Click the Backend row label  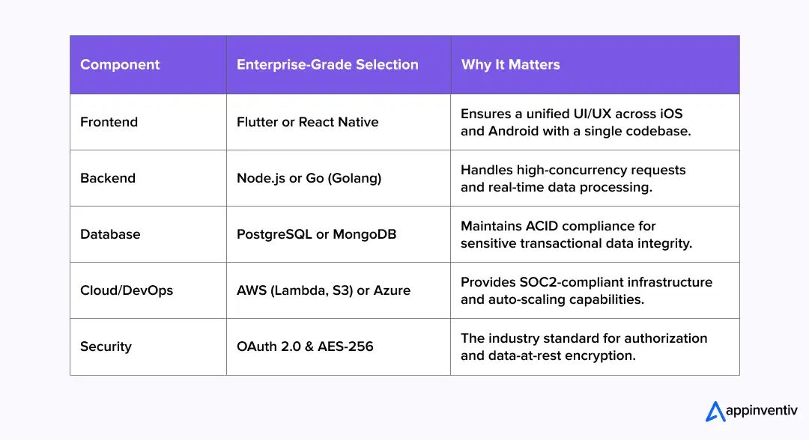click(x=108, y=178)
